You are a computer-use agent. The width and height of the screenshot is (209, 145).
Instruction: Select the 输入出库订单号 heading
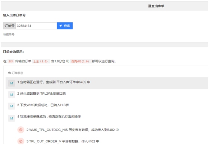[x=14, y=15]
